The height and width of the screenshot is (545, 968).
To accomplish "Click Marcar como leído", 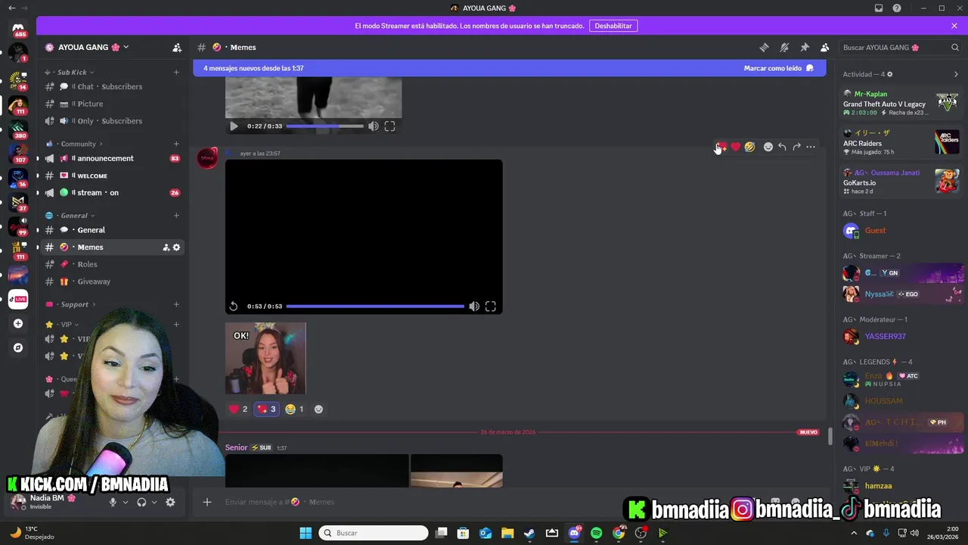I will click(x=778, y=68).
